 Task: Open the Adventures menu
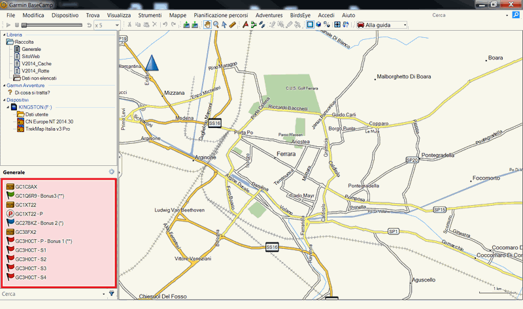[x=269, y=15]
